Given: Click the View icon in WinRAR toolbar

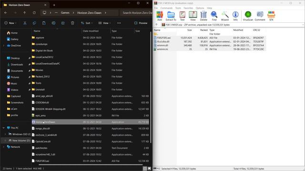Looking at the screenshot, I should point(193,16).
